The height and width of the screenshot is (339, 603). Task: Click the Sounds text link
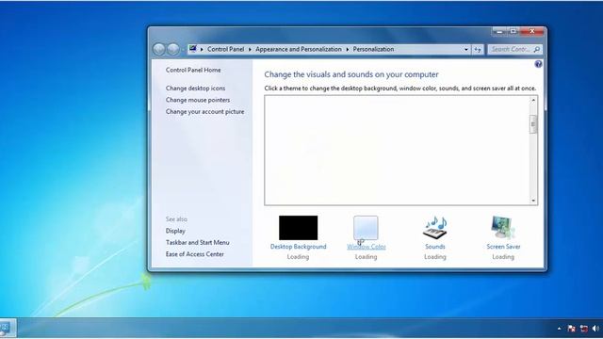coord(435,247)
